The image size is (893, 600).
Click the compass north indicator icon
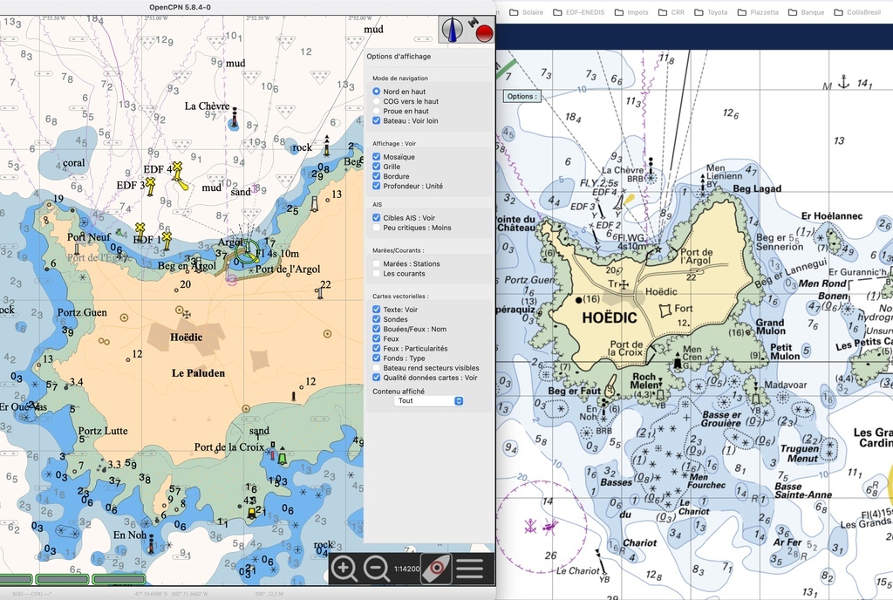[x=453, y=30]
